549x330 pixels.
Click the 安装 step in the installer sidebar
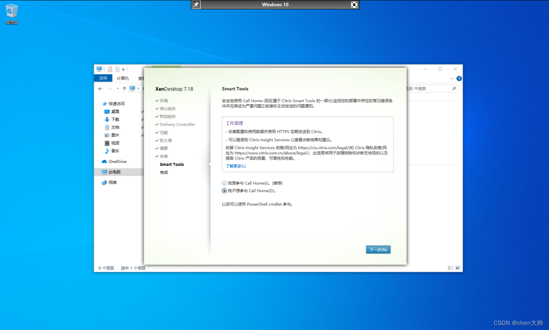[164, 156]
